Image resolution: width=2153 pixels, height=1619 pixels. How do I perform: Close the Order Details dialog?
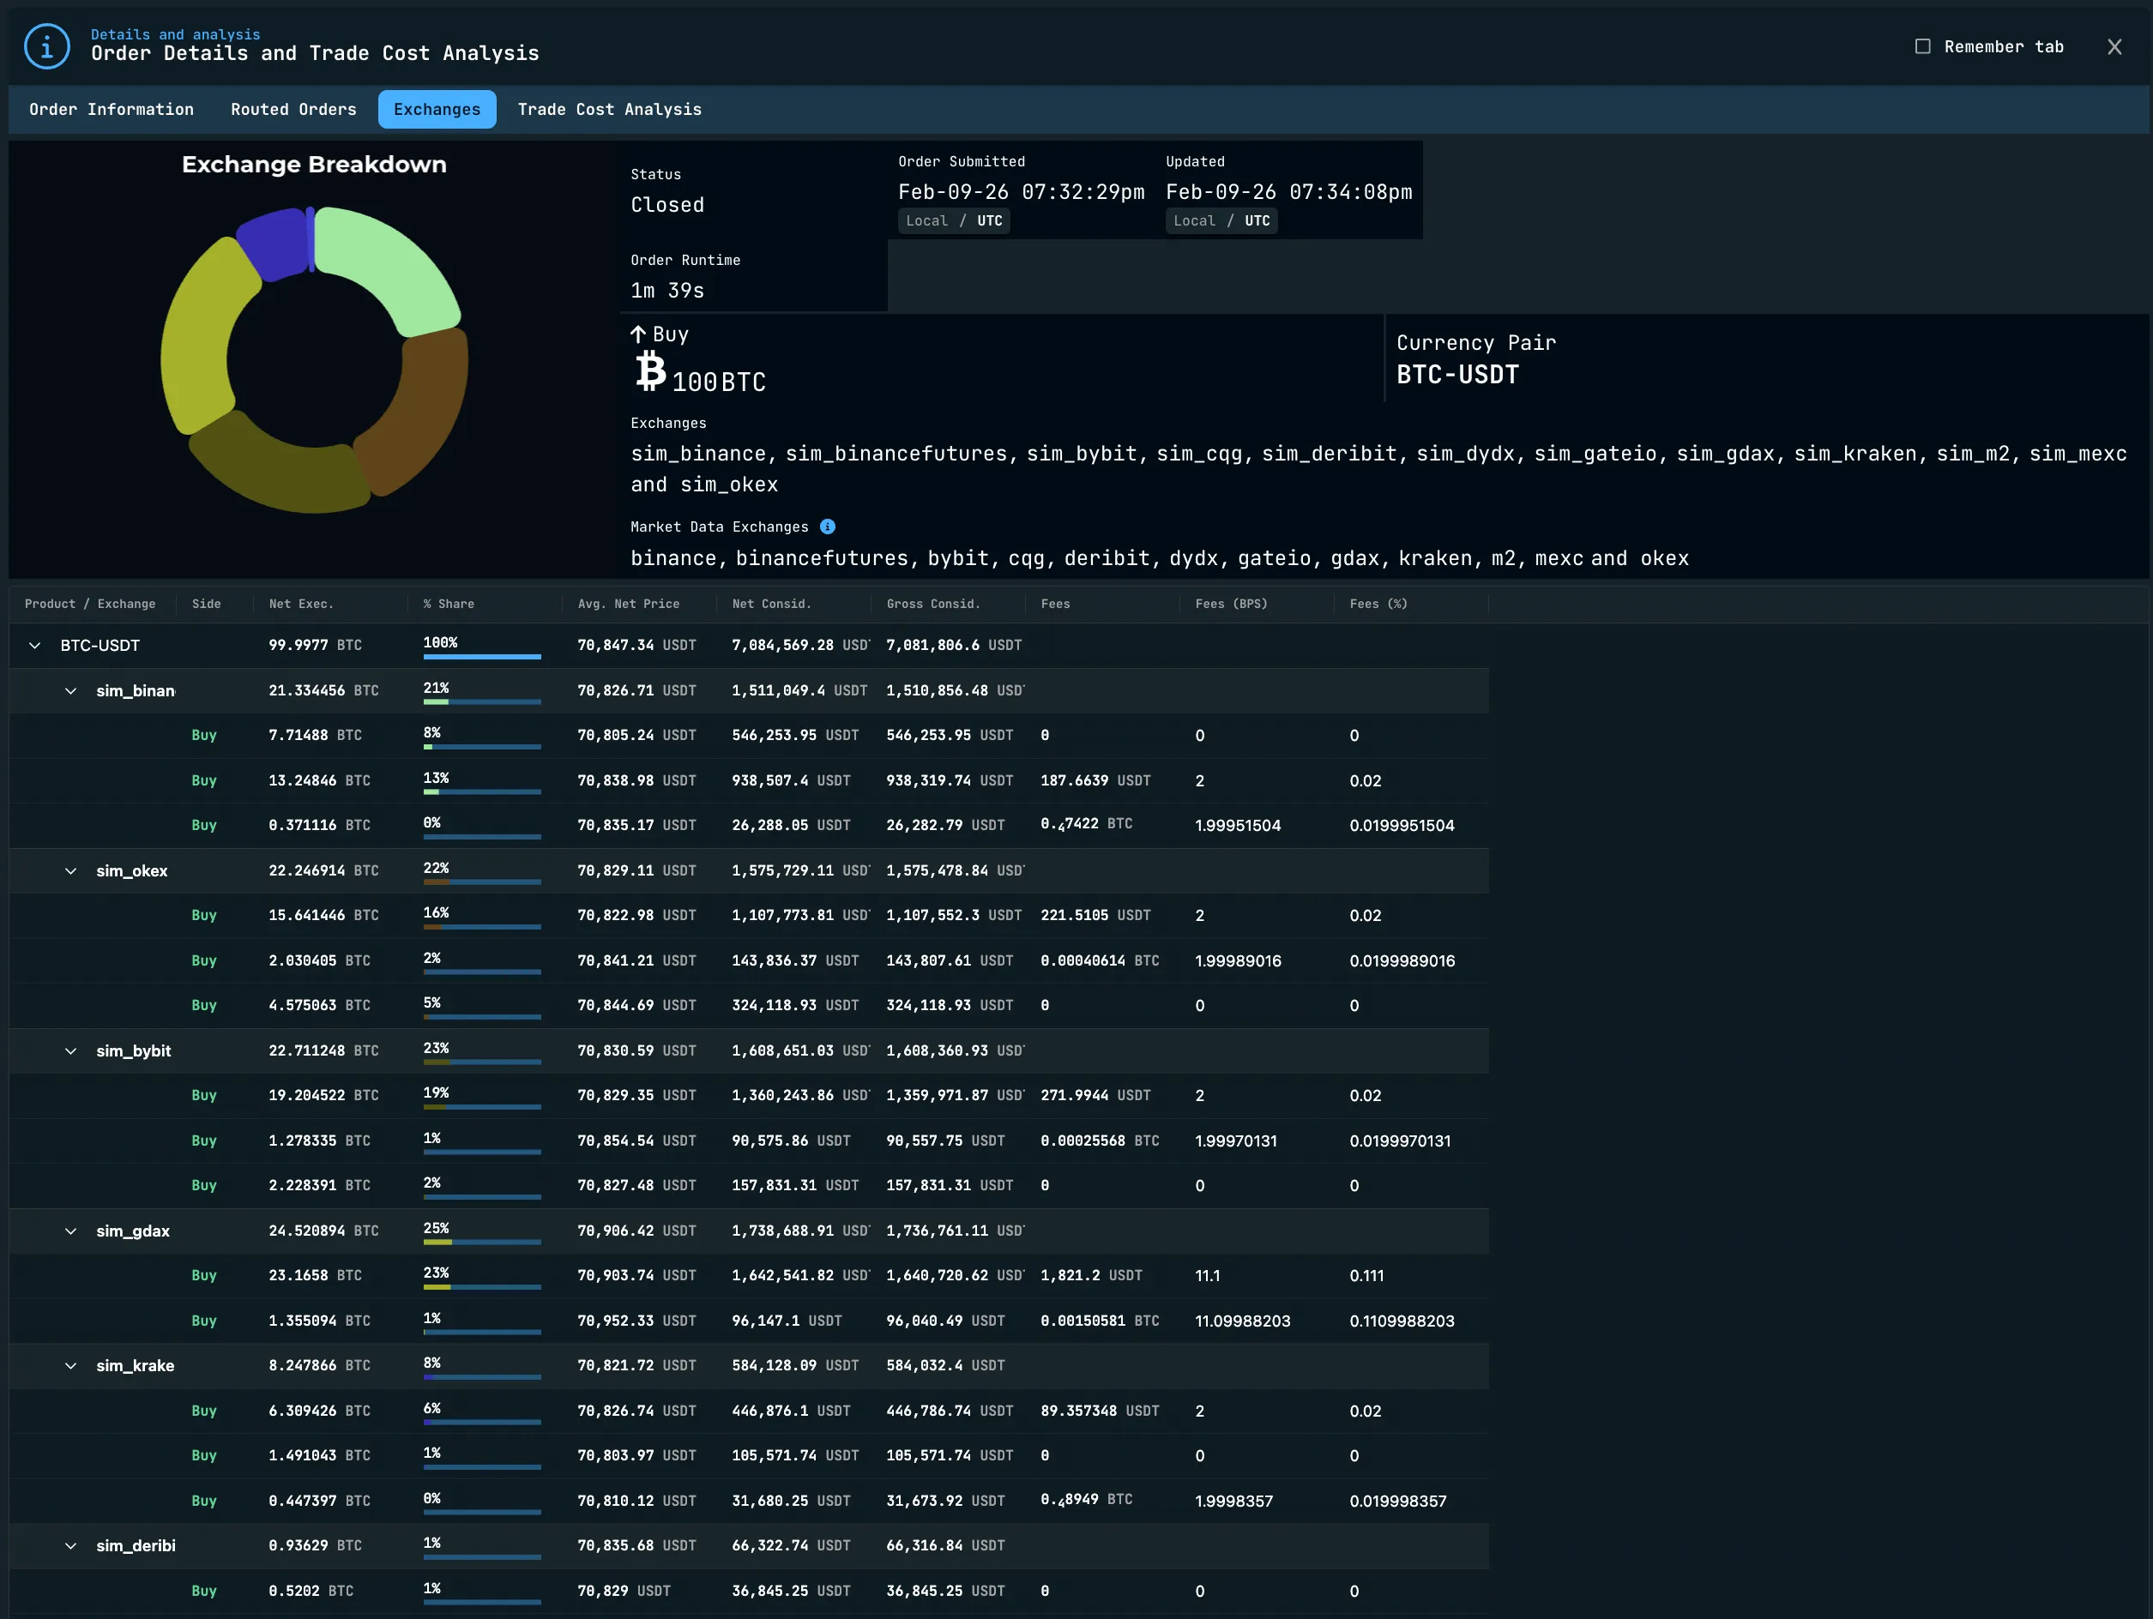coord(2114,46)
